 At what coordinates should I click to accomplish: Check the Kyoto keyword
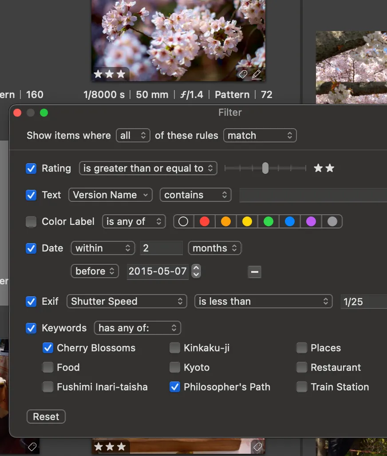[175, 367]
